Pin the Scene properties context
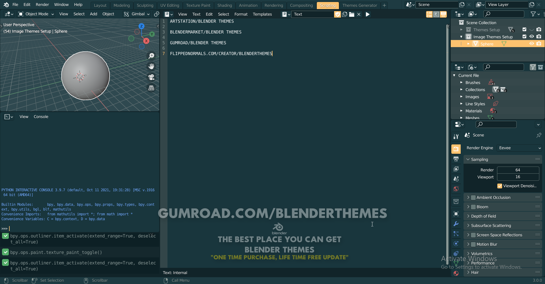Image resolution: width=545 pixels, height=284 pixels. 538,135
